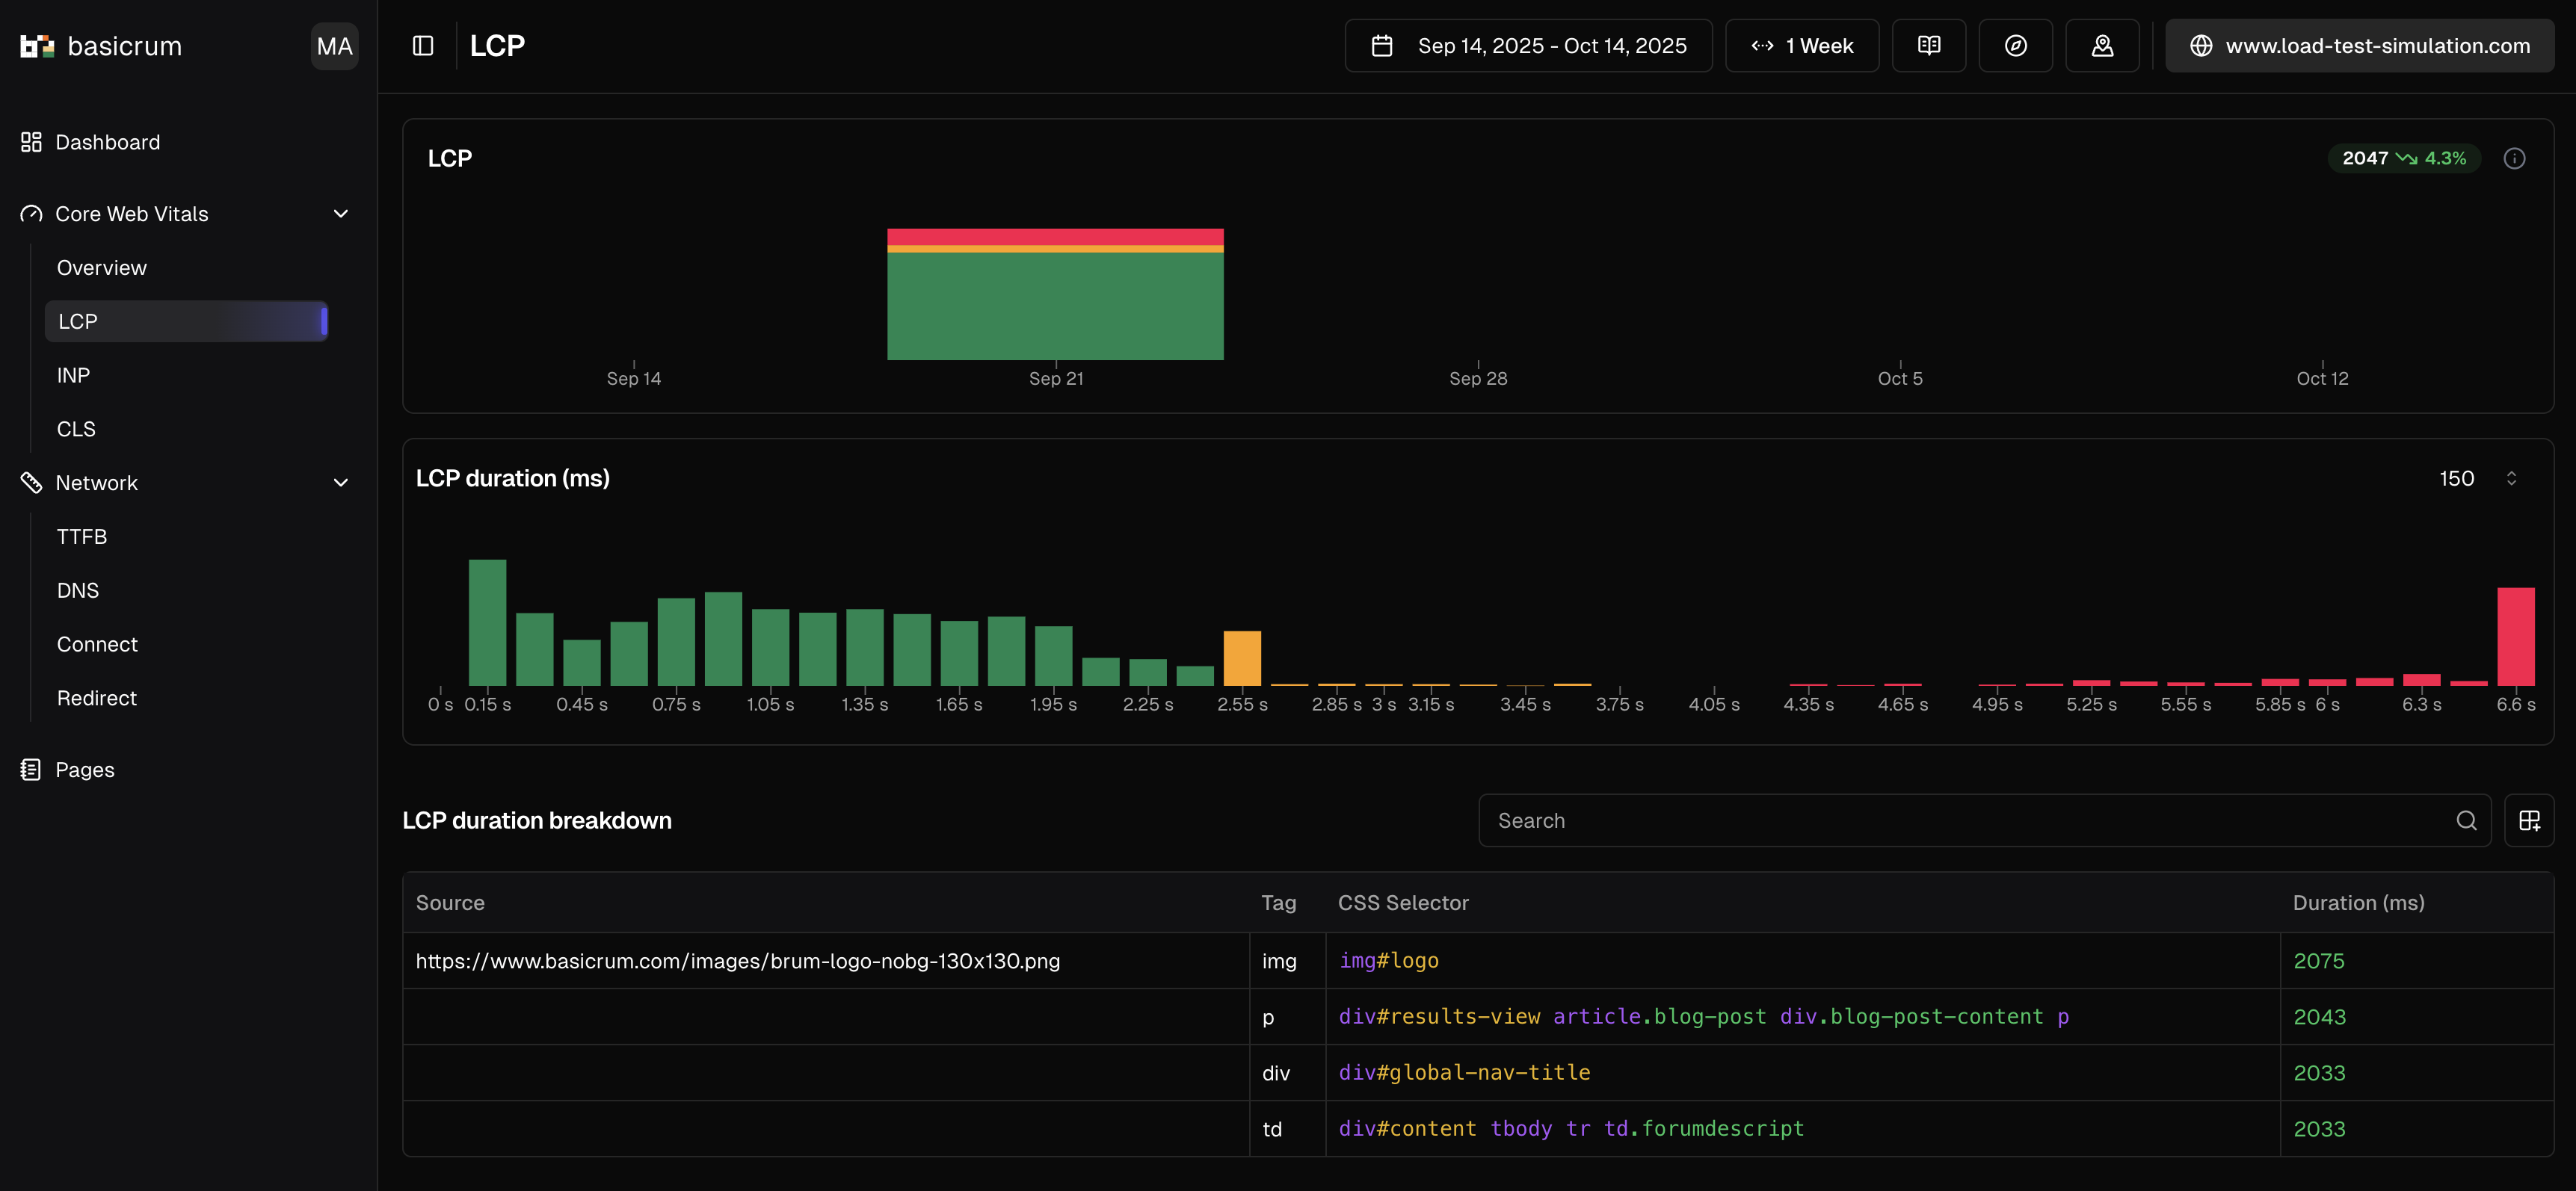Click the MA avatar badge
Image resolution: width=2576 pixels, height=1191 pixels.
tap(334, 46)
